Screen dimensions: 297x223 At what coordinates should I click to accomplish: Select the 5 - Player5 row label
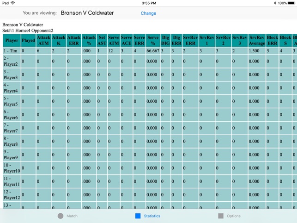[12, 101]
